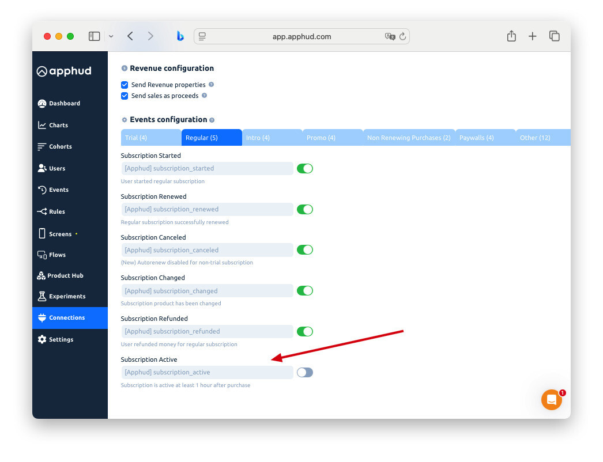The height and width of the screenshot is (462, 603).
Task: Open the Product Hub section
Action: point(64,275)
